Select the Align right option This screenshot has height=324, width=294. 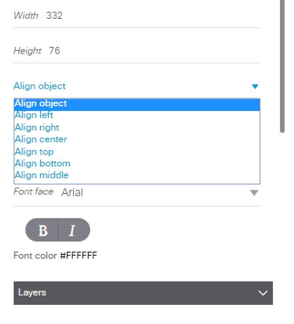click(x=36, y=127)
